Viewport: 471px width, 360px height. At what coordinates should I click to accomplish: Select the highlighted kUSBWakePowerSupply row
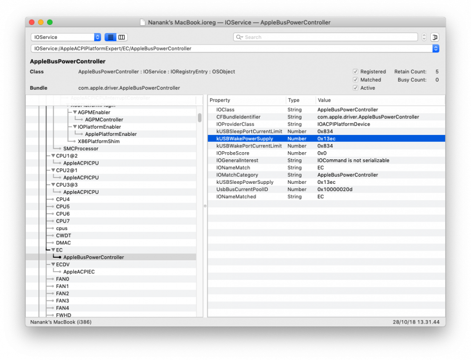[x=326, y=139]
